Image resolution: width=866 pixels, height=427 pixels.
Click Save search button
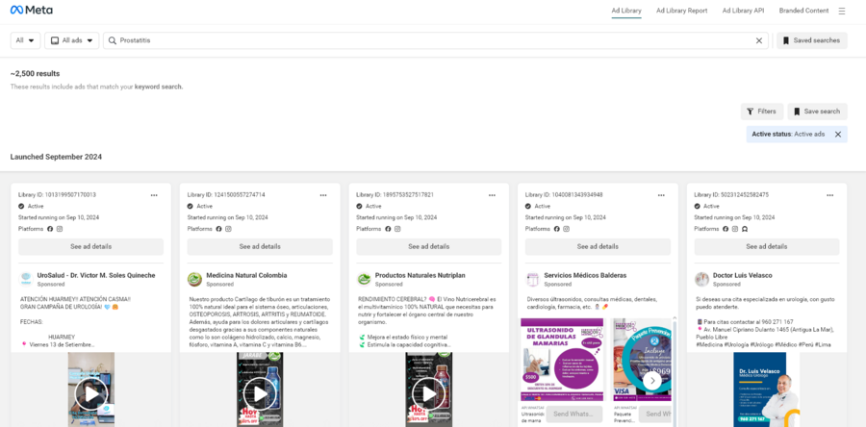tap(817, 112)
